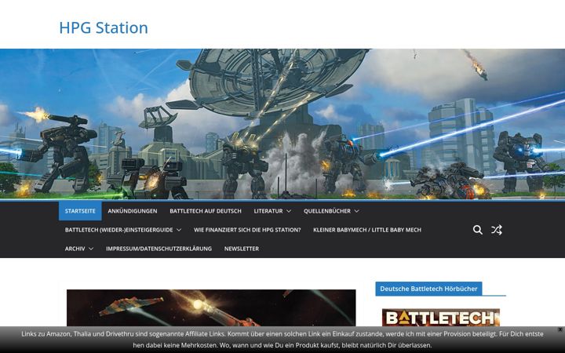The height and width of the screenshot is (353, 565).
Task: Open the Ankündigungen menu item
Action: [133, 211]
